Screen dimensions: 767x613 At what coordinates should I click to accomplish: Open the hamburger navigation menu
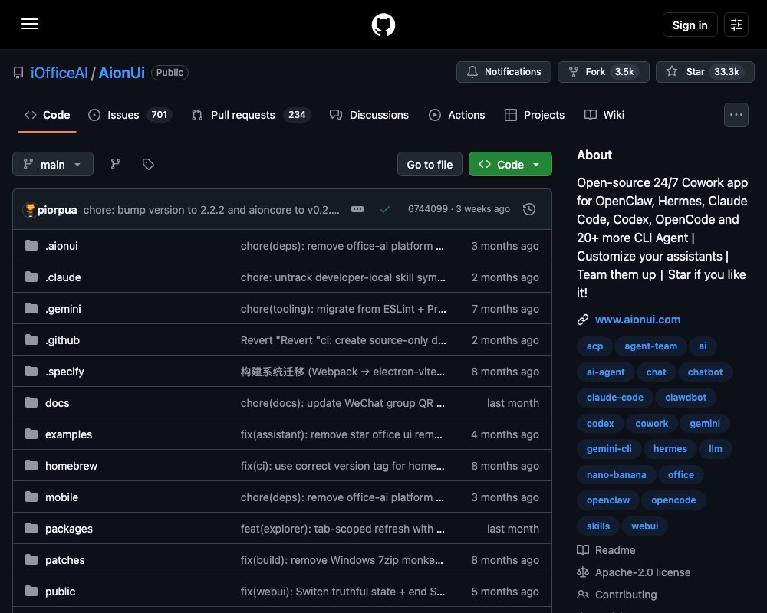tap(30, 24)
